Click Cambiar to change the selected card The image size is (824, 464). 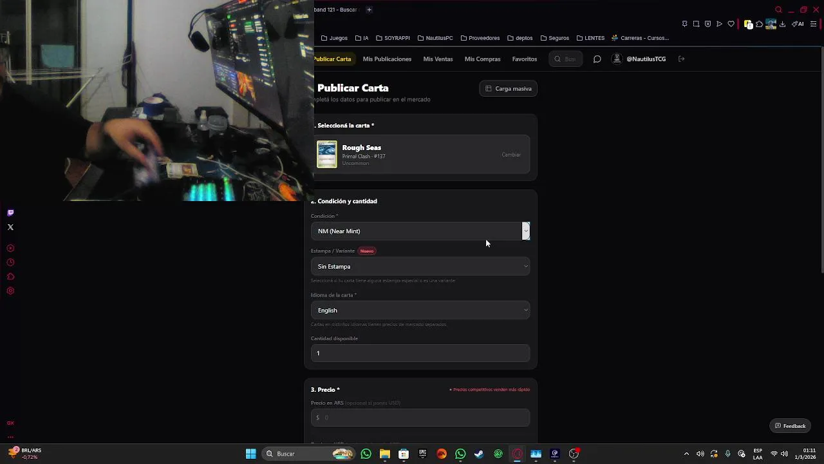pyautogui.click(x=511, y=155)
